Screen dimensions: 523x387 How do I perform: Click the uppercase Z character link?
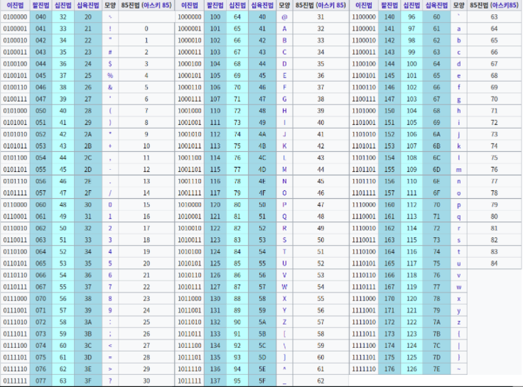click(x=284, y=322)
